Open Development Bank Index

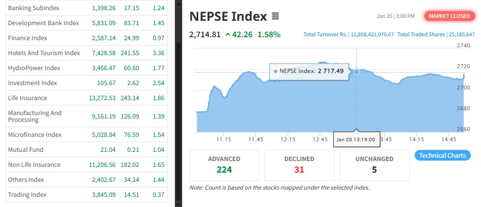(x=43, y=23)
